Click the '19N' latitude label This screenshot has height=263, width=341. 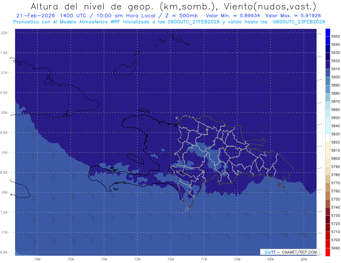[4, 153]
